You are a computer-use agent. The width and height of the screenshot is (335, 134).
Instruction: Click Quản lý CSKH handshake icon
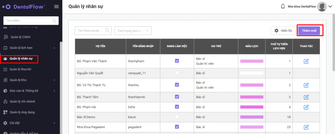coord(6,37)
